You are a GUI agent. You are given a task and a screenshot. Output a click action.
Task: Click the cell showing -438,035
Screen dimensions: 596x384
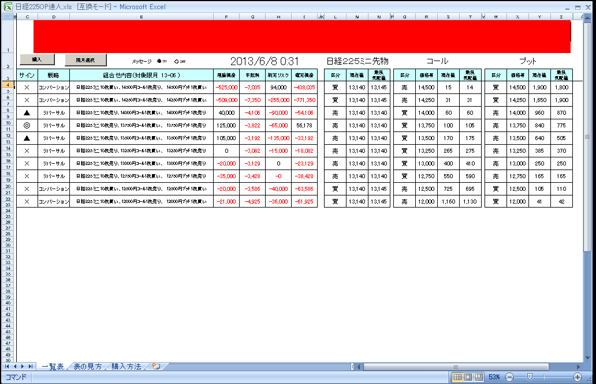(x=304, y=87)
